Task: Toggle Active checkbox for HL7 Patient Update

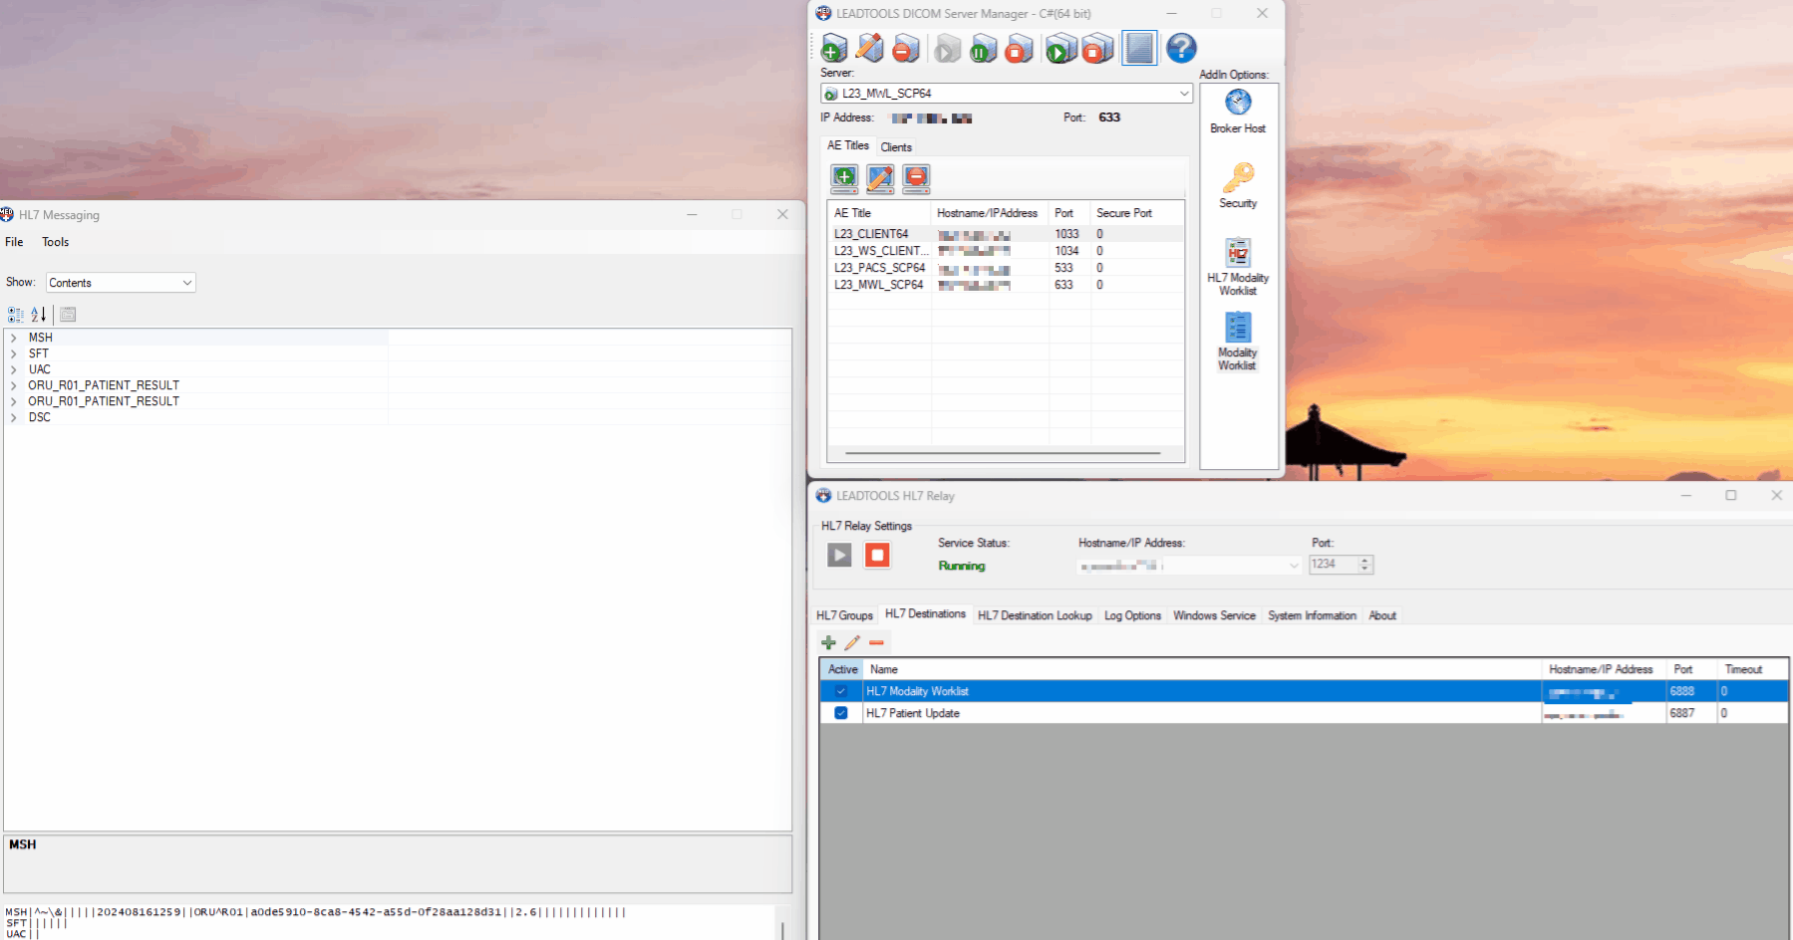Action: pos(841,713)
